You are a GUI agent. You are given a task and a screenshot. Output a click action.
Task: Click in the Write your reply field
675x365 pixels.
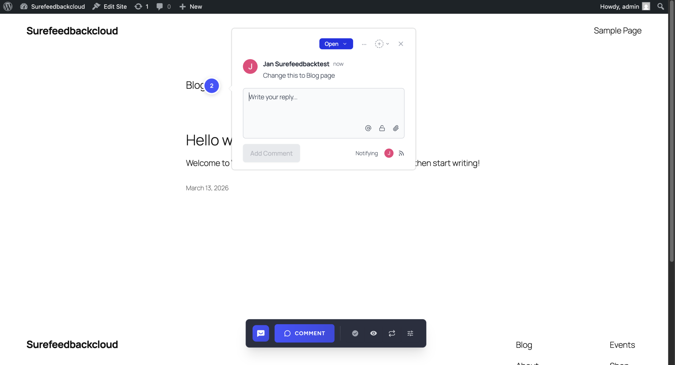323,108
